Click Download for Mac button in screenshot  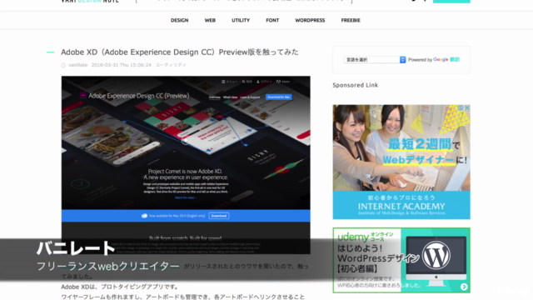(279, 97)
